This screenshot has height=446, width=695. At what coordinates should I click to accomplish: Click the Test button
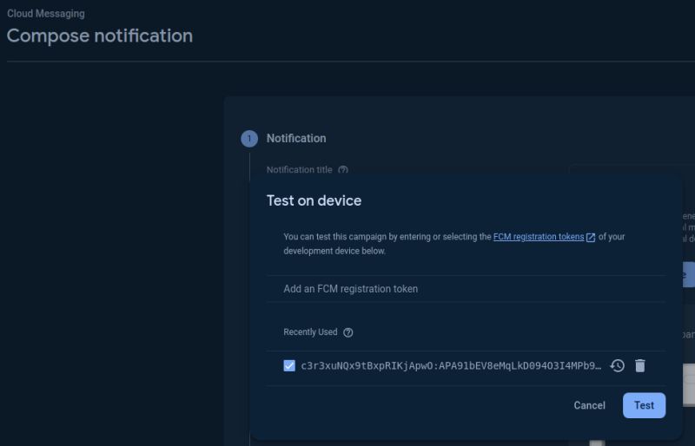pyautogui.click(x=644, y=405)
